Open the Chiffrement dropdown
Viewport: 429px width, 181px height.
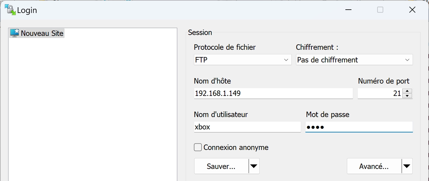[354, 60]
